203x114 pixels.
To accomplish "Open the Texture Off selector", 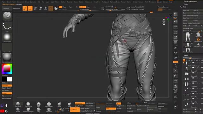I will [7, 47].
